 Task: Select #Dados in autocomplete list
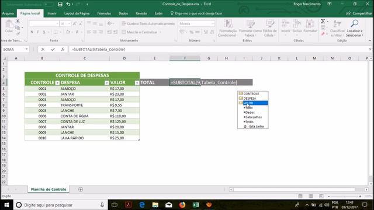[x=253, y=113]
